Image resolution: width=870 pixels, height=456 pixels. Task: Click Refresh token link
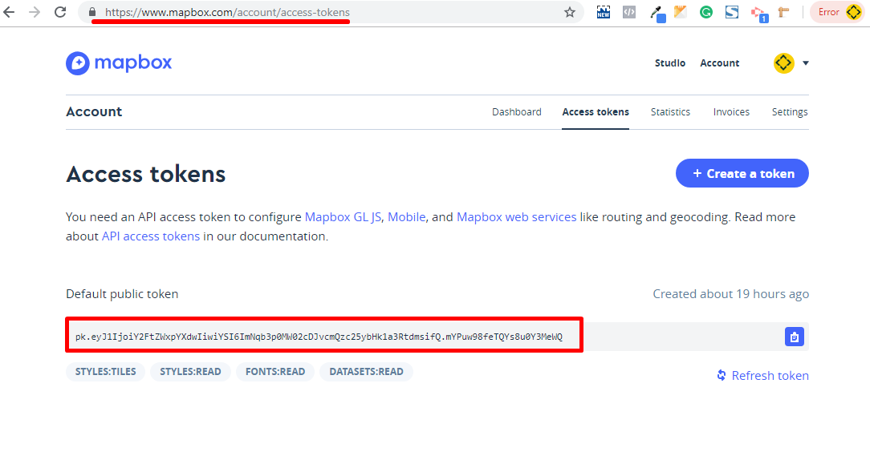770,375
